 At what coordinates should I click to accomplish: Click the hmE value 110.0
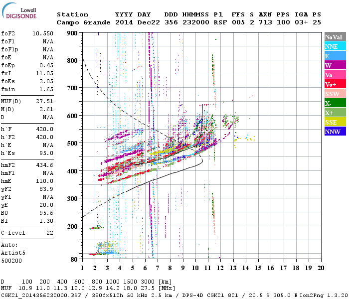tap(45, 181)
